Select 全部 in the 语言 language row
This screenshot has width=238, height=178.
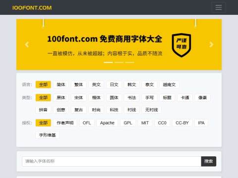click(43, 85)
